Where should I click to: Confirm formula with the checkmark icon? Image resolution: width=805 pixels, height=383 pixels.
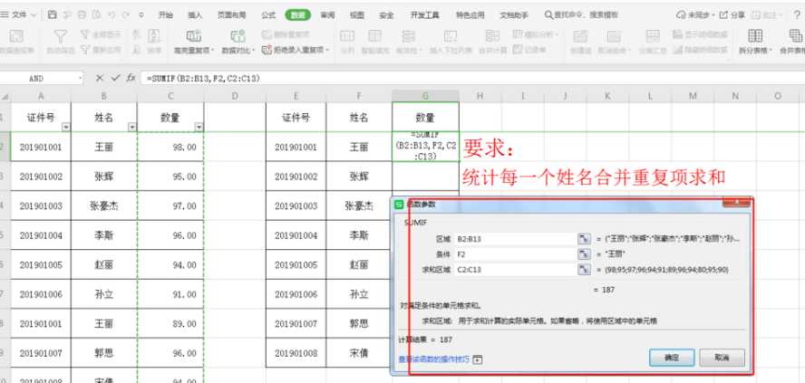tap(115, 78)
